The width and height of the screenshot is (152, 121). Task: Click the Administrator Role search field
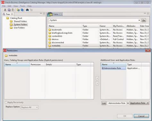point(117,103)
